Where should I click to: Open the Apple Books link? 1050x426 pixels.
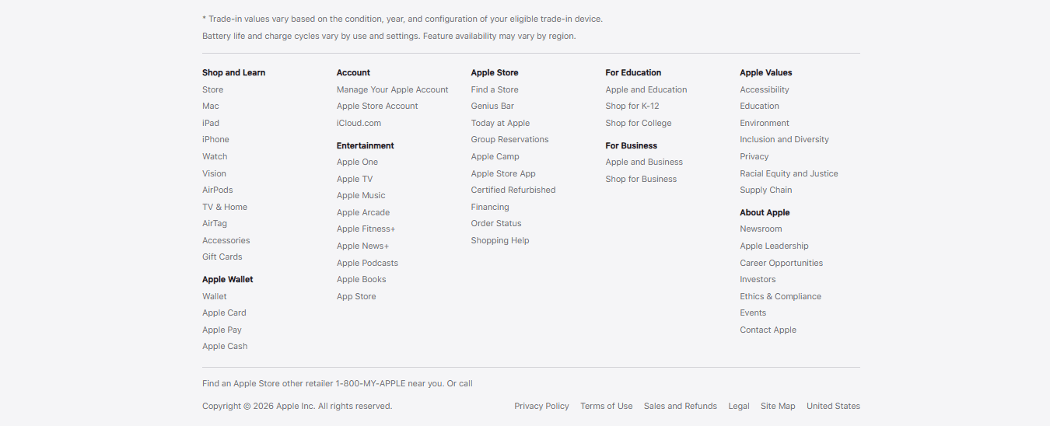(362, 279)
